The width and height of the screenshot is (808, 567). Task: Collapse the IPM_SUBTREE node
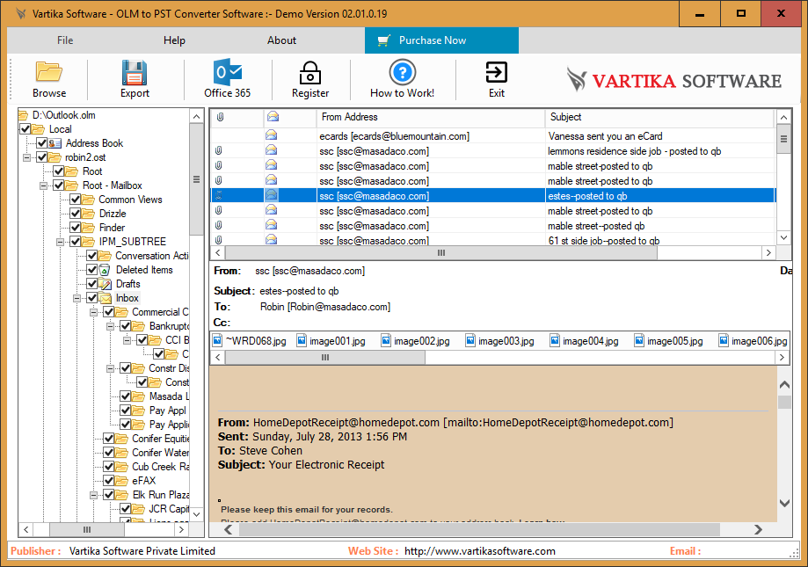coord(60,242)
